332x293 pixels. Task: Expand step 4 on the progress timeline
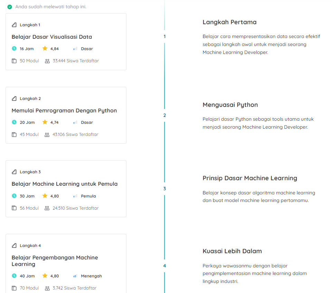(165, 266)
